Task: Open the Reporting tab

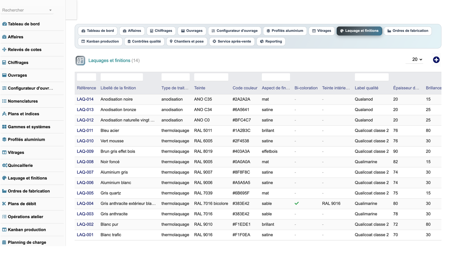Action: 271,42
